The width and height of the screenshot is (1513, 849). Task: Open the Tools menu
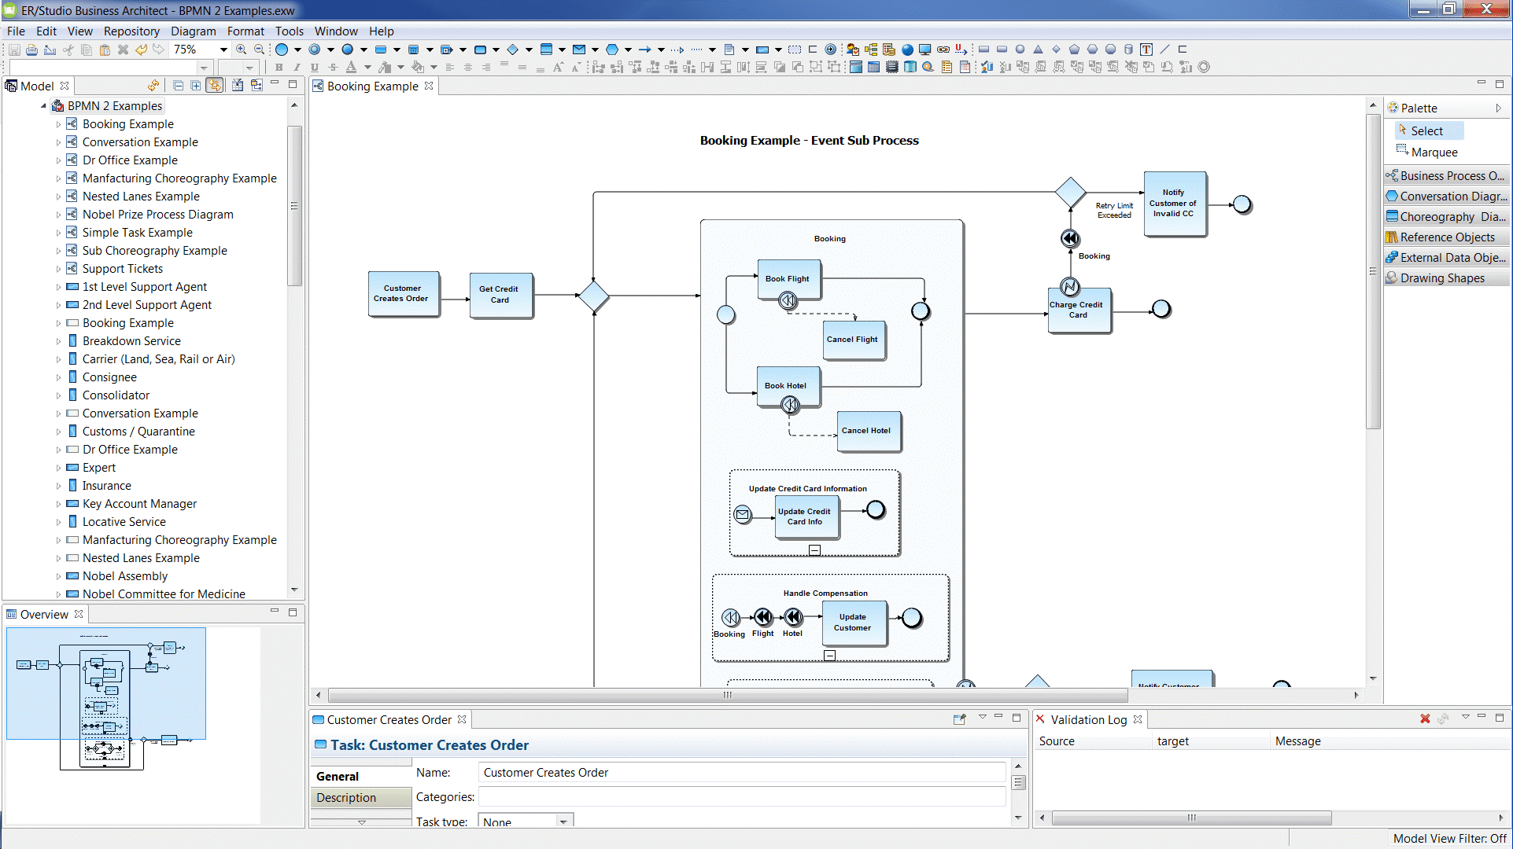coord(288,31)
